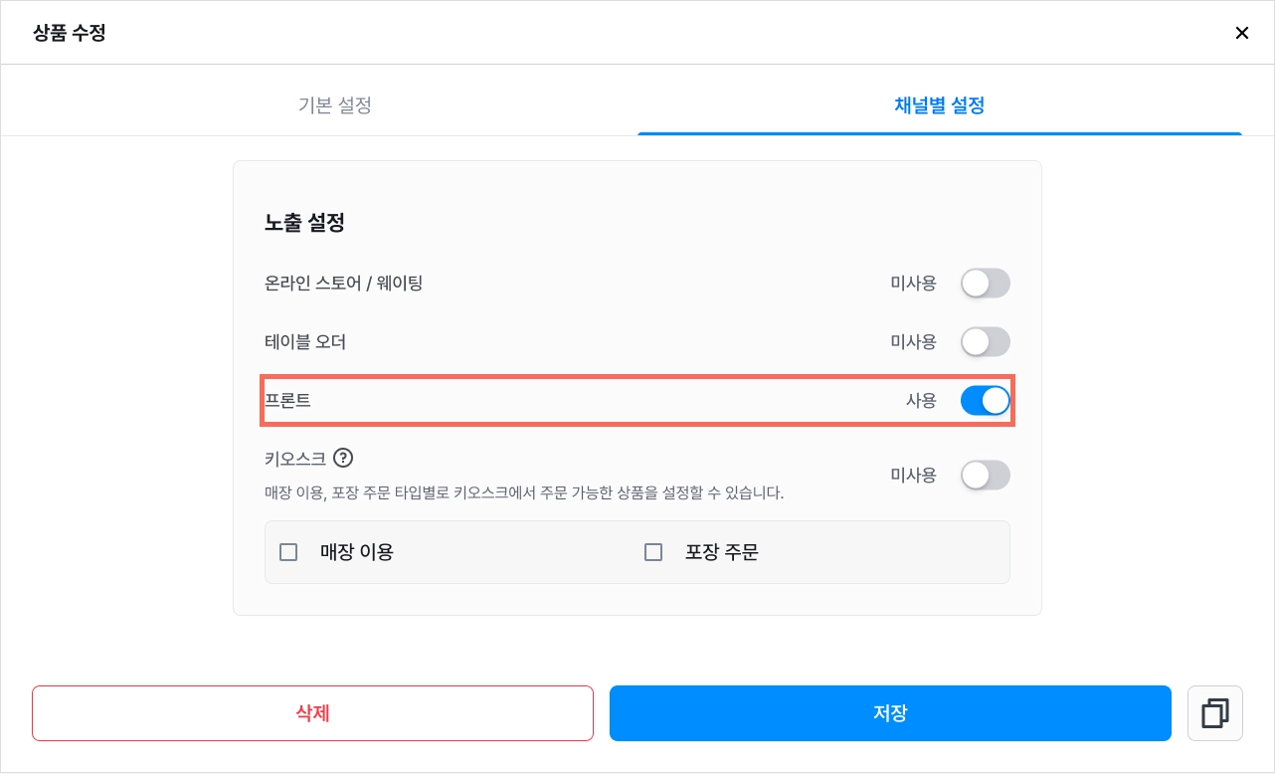1275x774 pixels.
Task: Close the 상품 수정 dialog
Action: tap(1241, 33)
